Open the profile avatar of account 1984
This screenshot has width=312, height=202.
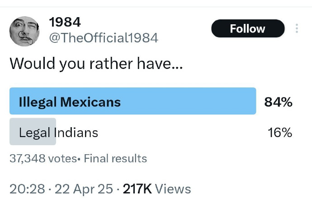tap(24, 32)
